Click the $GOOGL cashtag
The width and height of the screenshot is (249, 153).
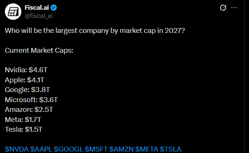click(x=68, y=149)
